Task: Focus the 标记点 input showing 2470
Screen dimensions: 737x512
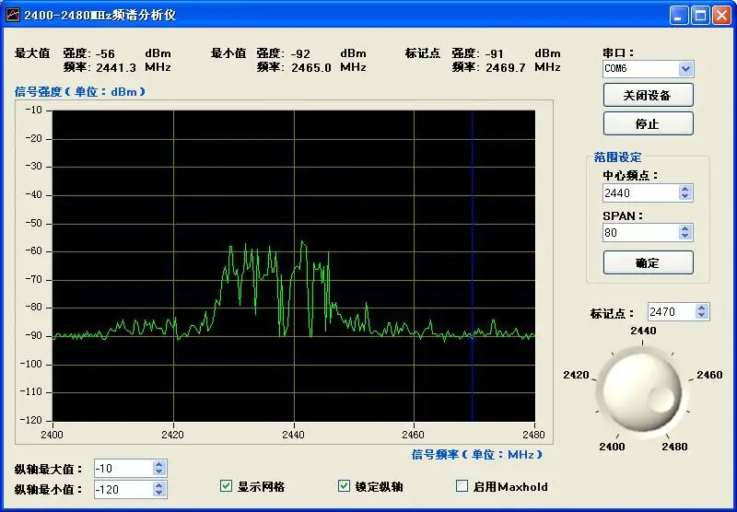Action: [x=672, y=312]
